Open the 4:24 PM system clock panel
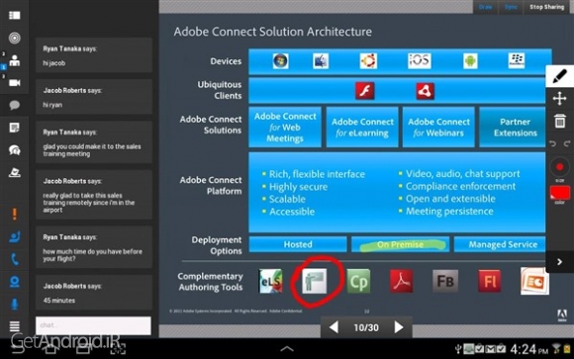The width and height of the screenshot is (574, 359). (x=529, y=349)
